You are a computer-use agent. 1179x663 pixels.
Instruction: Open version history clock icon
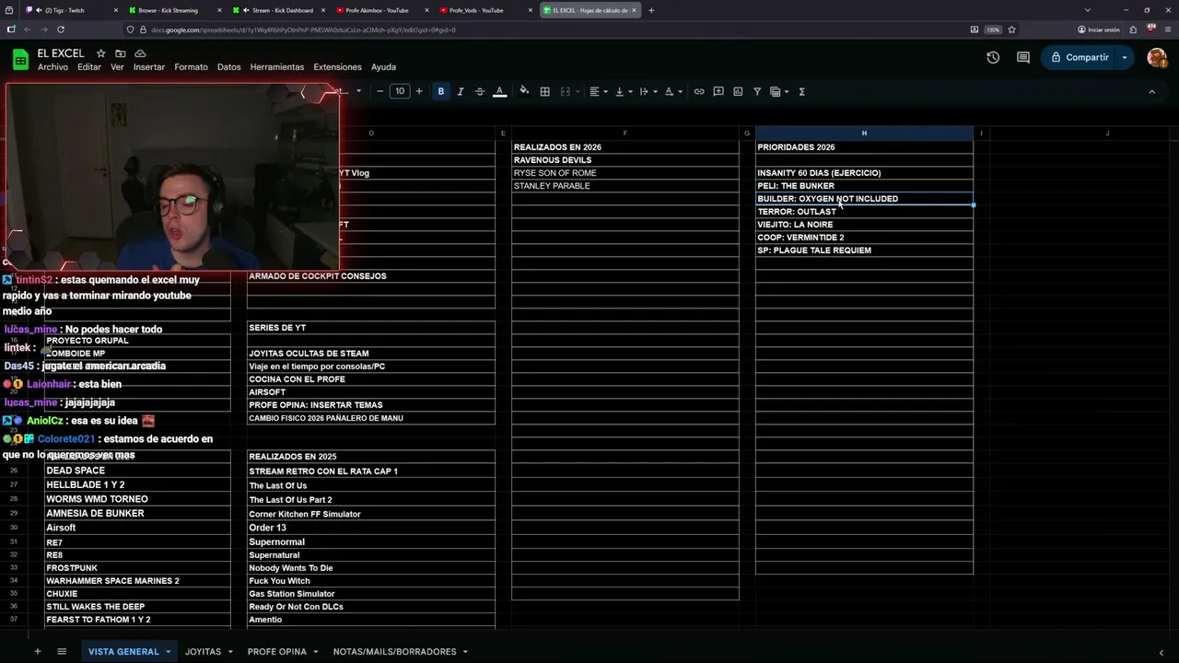[993, 57]
